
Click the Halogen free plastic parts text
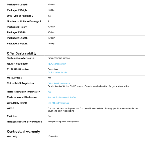pos(63,122)
